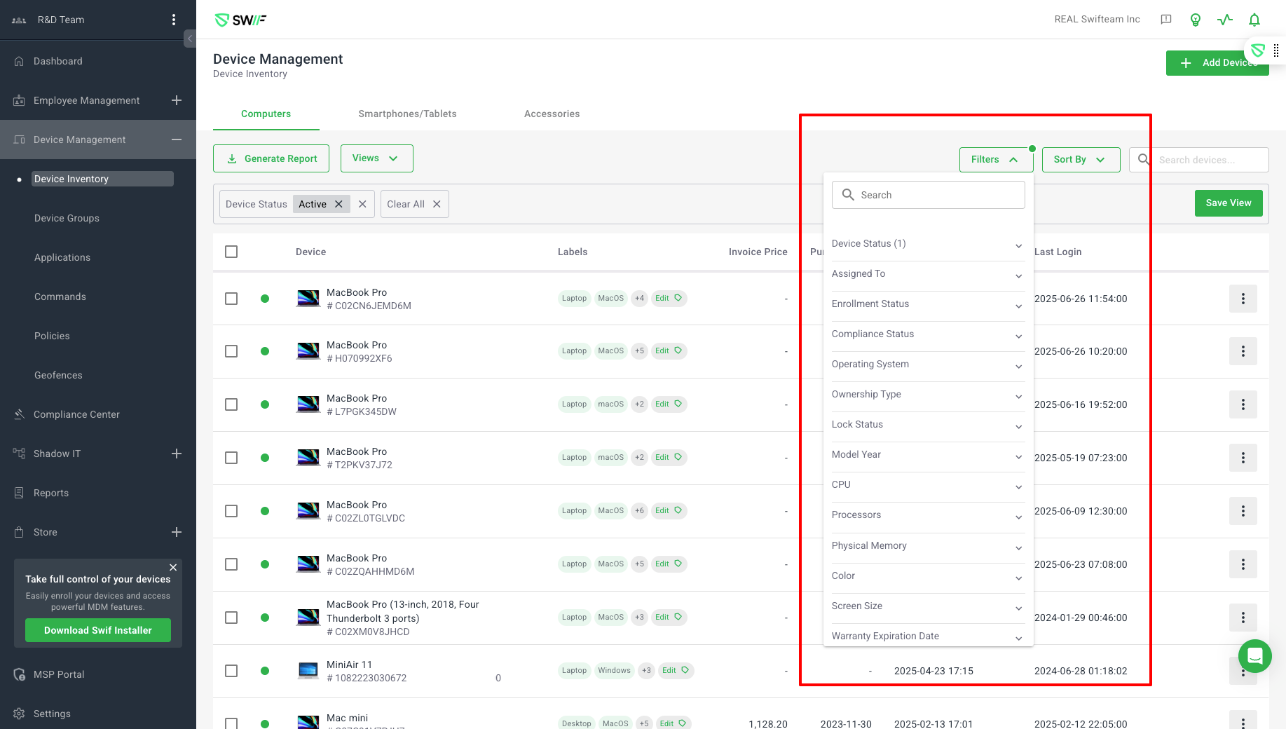This screenshot has width=1286, height=729.
Task: Click the notification bell icon
Action: point(1254,20)
